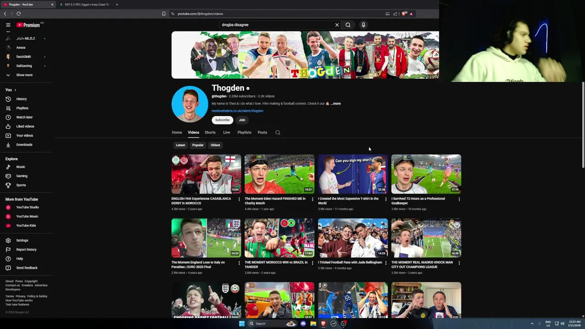Open options menu for CASABLANCA DERBY video
Image resolution: width=585 pixels, height=329 pixels.
click(x=239, y=199)
